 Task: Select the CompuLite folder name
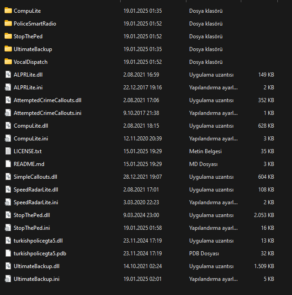27,11
